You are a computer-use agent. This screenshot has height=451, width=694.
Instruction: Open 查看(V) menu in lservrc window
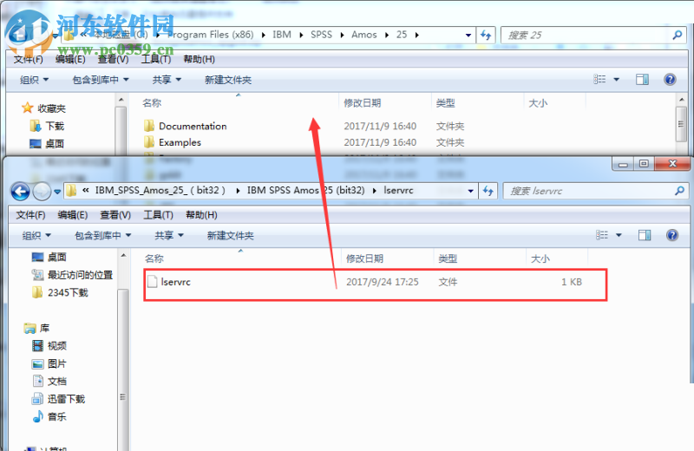tap(115, 214)
